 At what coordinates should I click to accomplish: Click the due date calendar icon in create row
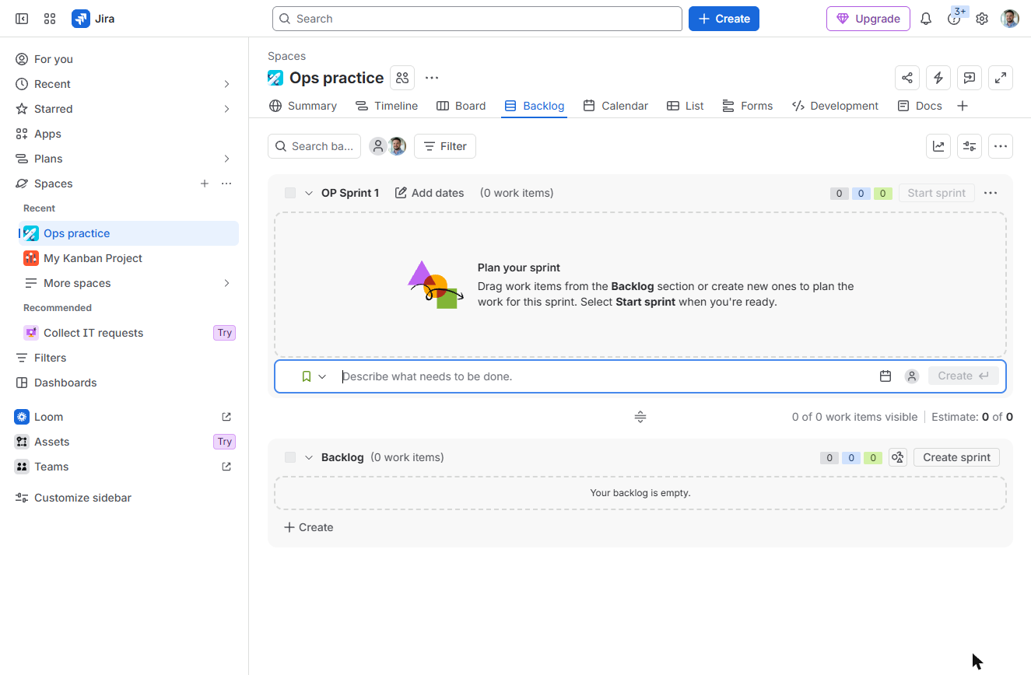[x=885, y=376]
